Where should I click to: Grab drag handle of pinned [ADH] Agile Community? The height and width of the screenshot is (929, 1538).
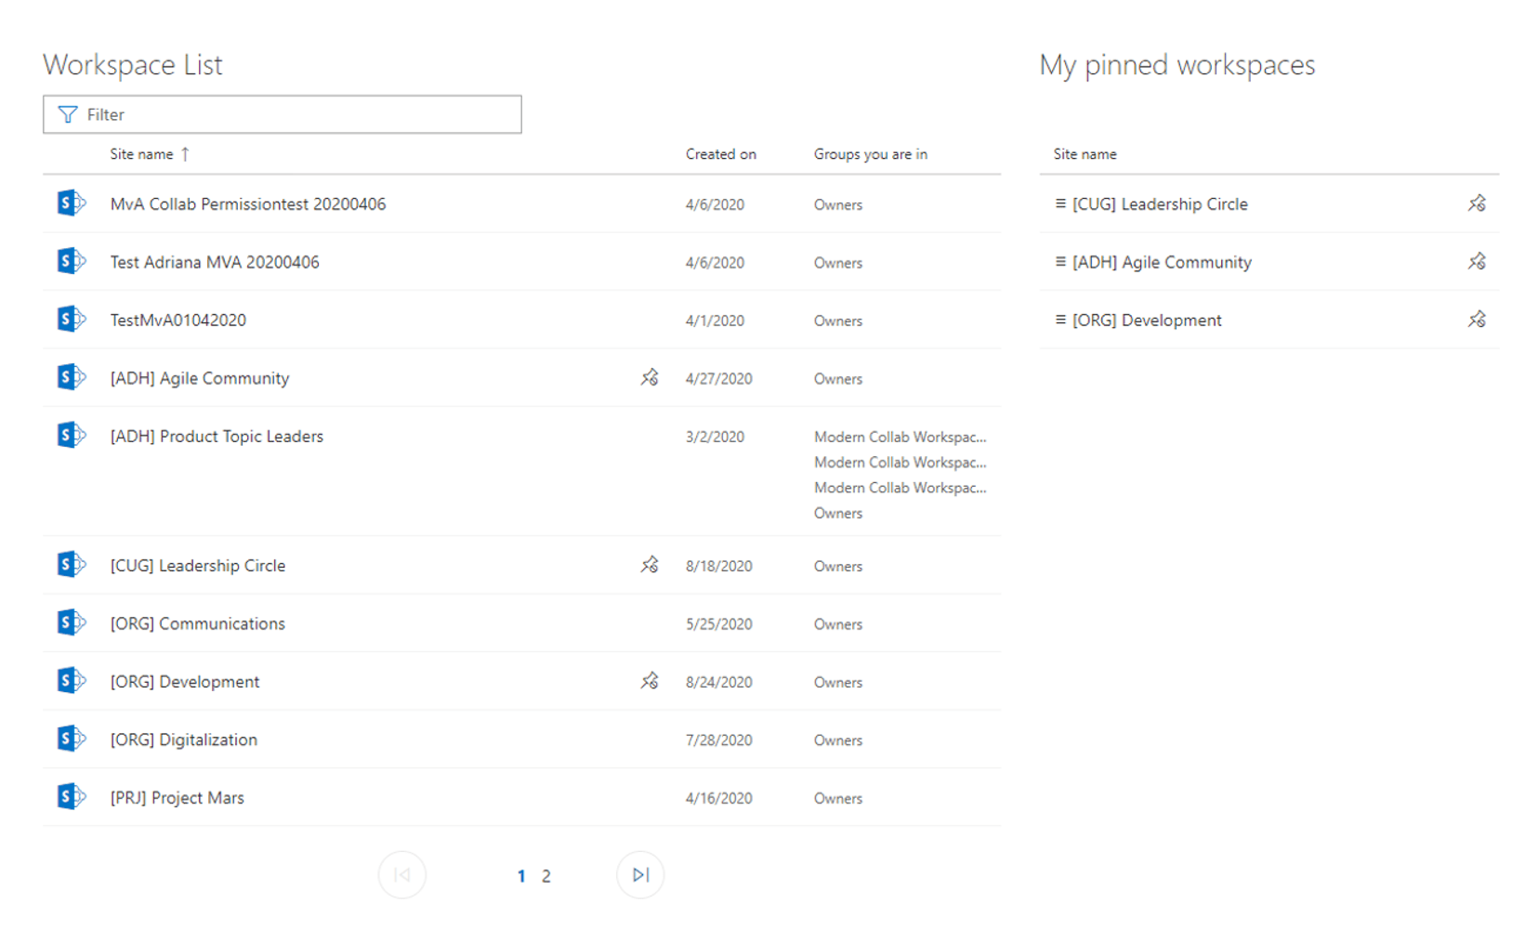tap(1060, 261)
